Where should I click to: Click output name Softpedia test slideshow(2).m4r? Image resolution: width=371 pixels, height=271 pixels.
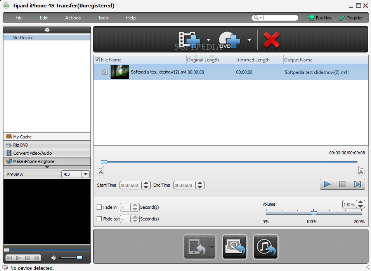tap(317, 72)
